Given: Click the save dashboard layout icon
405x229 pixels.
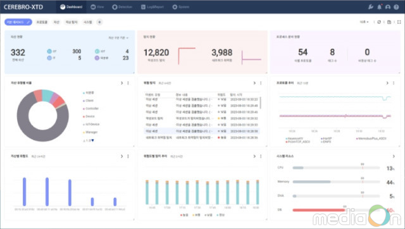Looking at the screenshot, I should pos(389,22).
